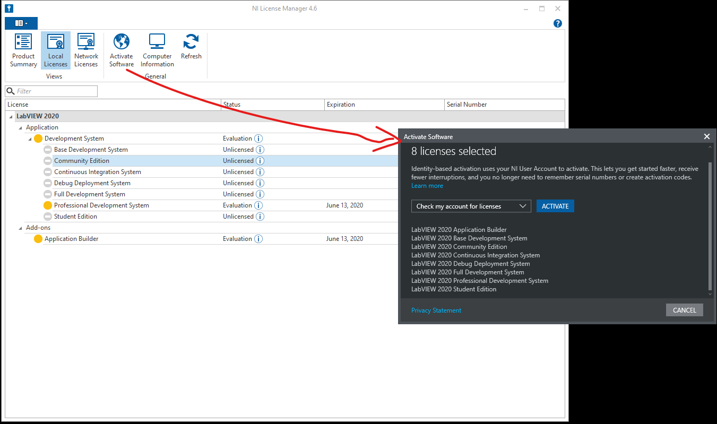This screenshot has height=424, width=717.
Task: Click gray status icon of Debug Deployment System
Action: [48, 183]
